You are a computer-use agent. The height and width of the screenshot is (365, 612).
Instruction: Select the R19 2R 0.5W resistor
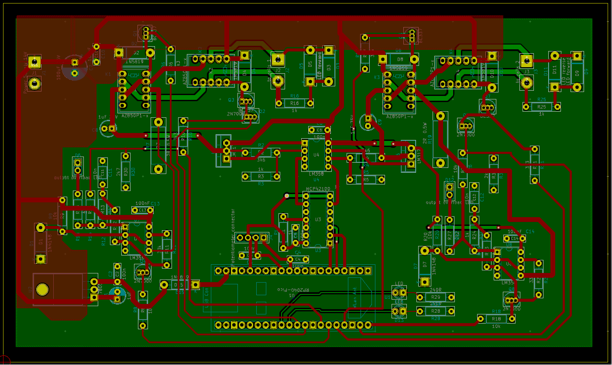click(x=440, y=140)
